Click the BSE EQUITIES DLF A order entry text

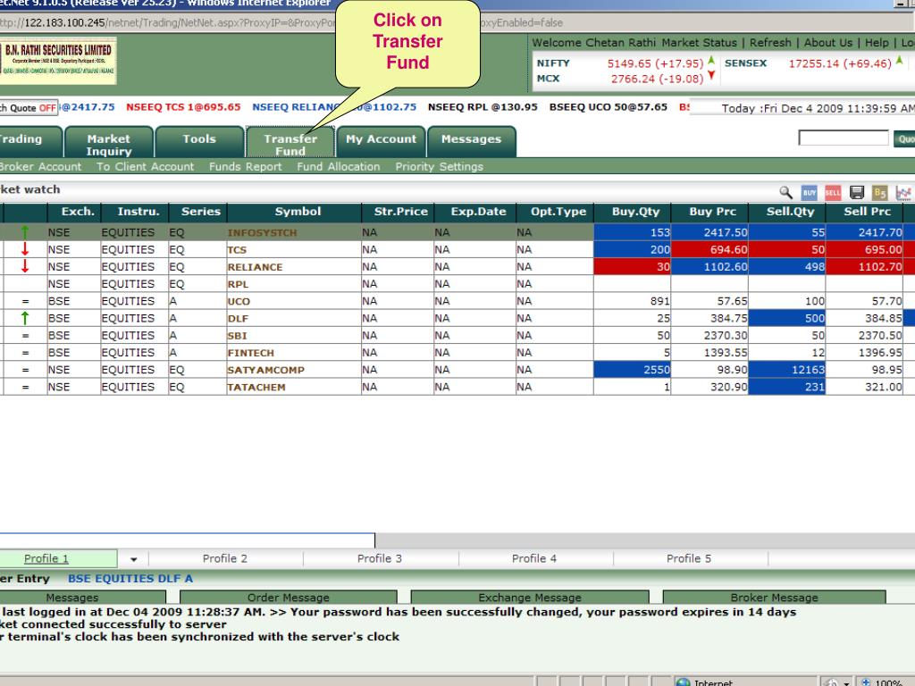(130, 579)
